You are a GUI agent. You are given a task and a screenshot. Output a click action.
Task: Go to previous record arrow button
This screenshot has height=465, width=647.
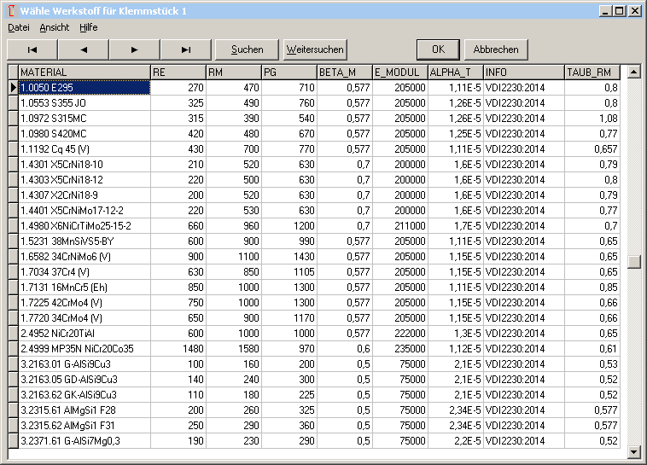coord(84,49)
